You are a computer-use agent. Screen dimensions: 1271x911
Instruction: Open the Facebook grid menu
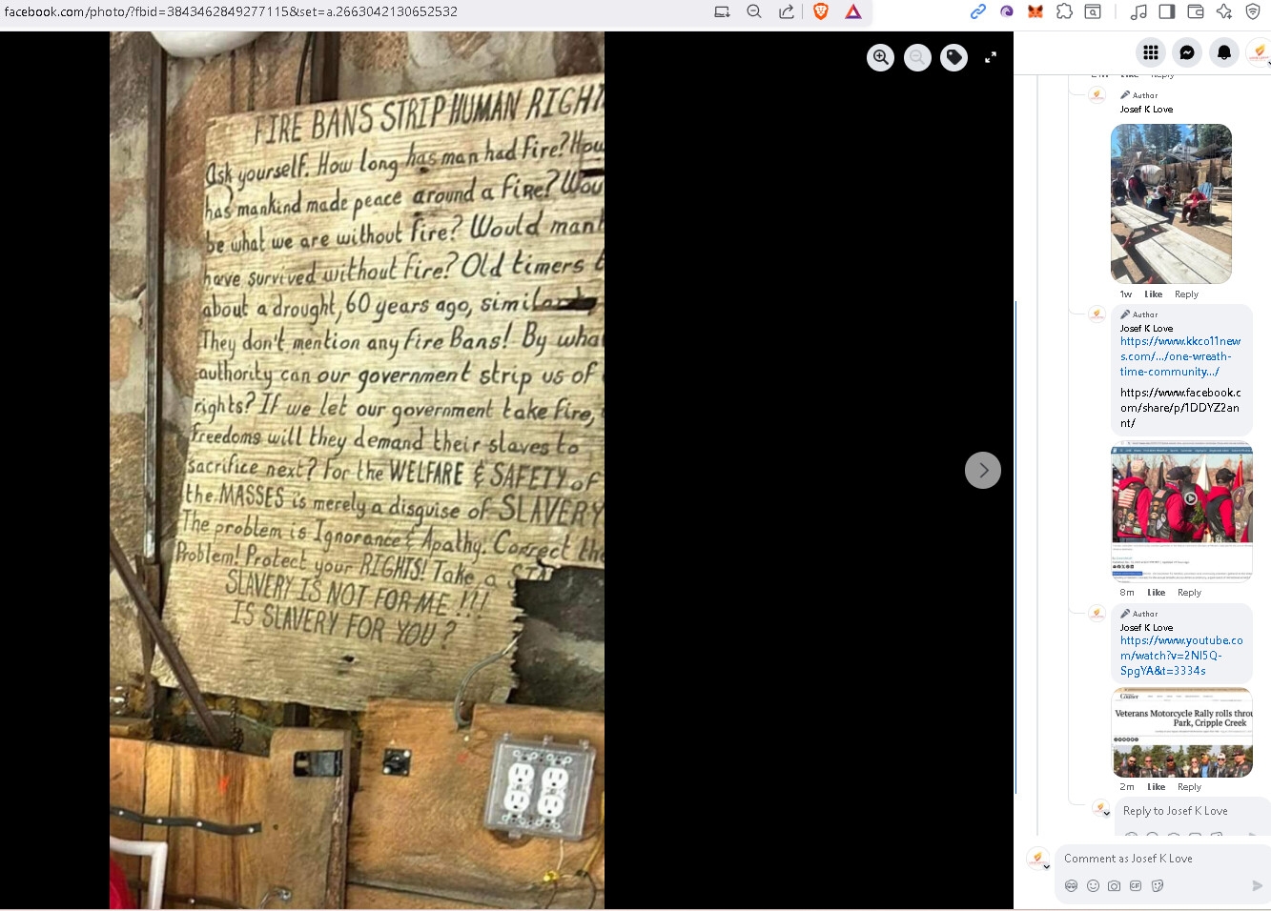[1151, 53]
